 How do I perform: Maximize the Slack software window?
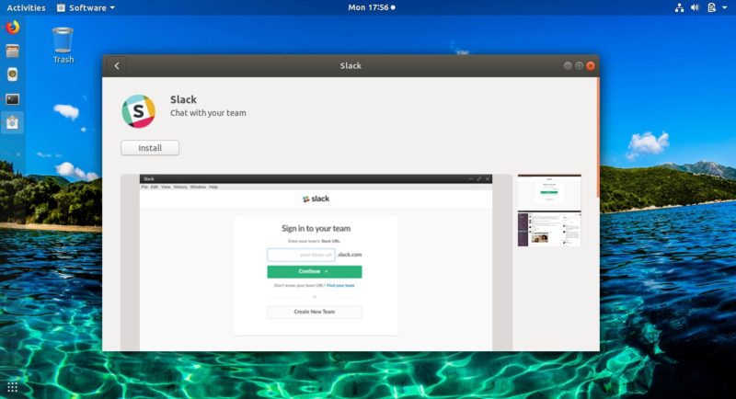pos(580,65)
